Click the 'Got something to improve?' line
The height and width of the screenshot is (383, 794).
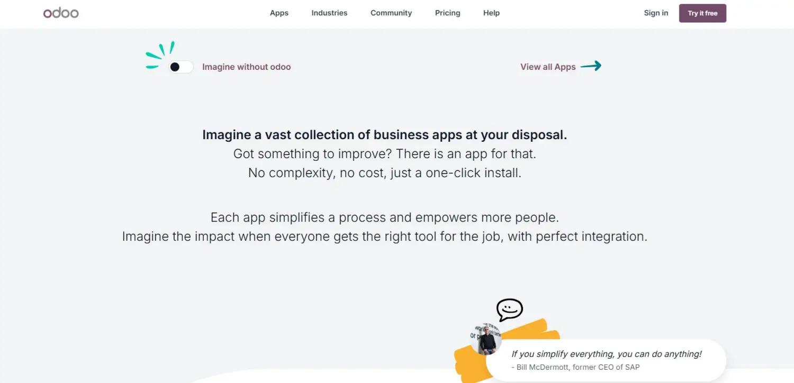pyautogui.click(x=385, y=154)
